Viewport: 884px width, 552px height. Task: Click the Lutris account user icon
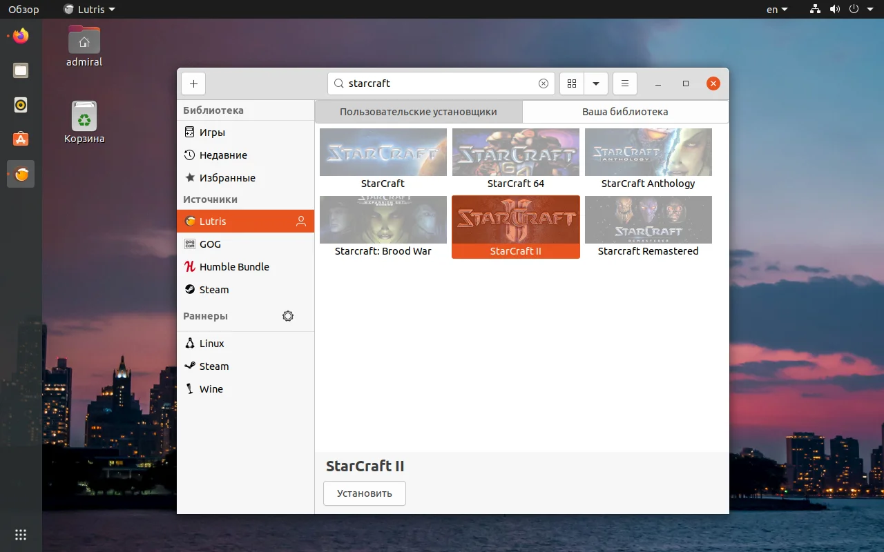point(301,221)
